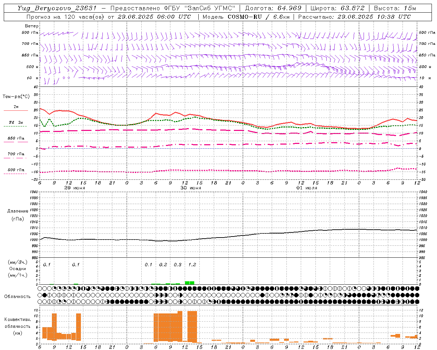Click the precipitation value "0.2"

(x=163, y=265)
